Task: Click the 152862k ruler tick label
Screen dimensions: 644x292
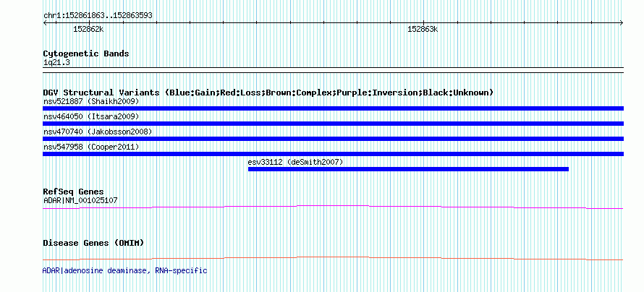Action: [88, 29]
